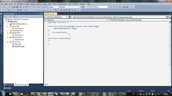
Task: Collapse the #include outlining marker
Action: tap(48, 22)
